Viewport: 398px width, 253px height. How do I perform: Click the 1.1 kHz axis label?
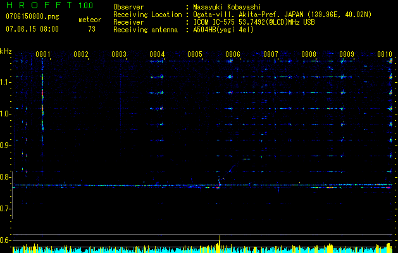pos(6,82)
